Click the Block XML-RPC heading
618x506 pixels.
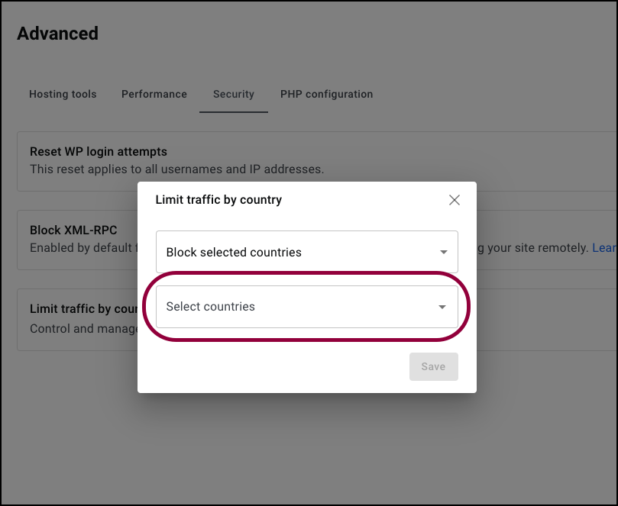click(x=73, y=230)
